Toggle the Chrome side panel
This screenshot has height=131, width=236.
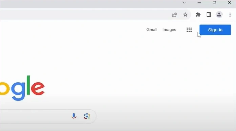[x=209, y=15]
